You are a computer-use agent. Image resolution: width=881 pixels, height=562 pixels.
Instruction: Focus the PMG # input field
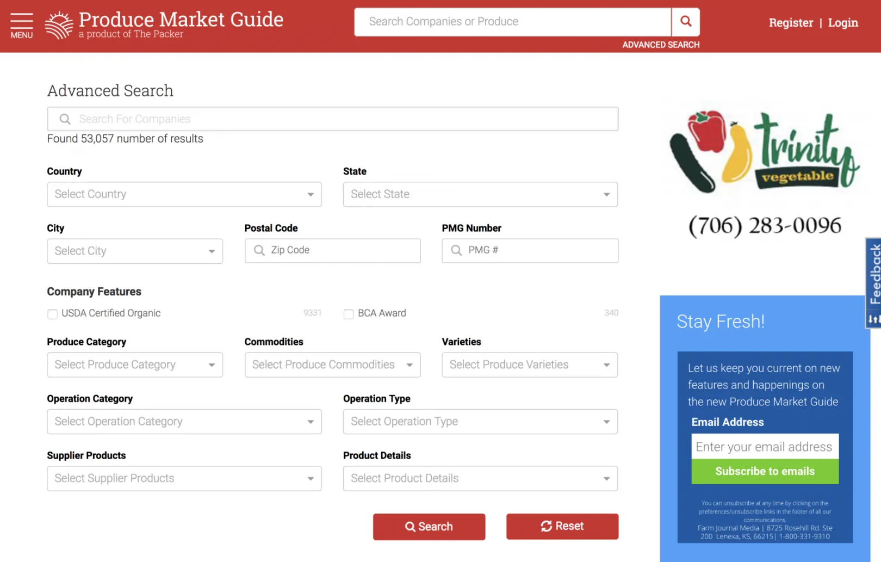(x=530, y=250)
